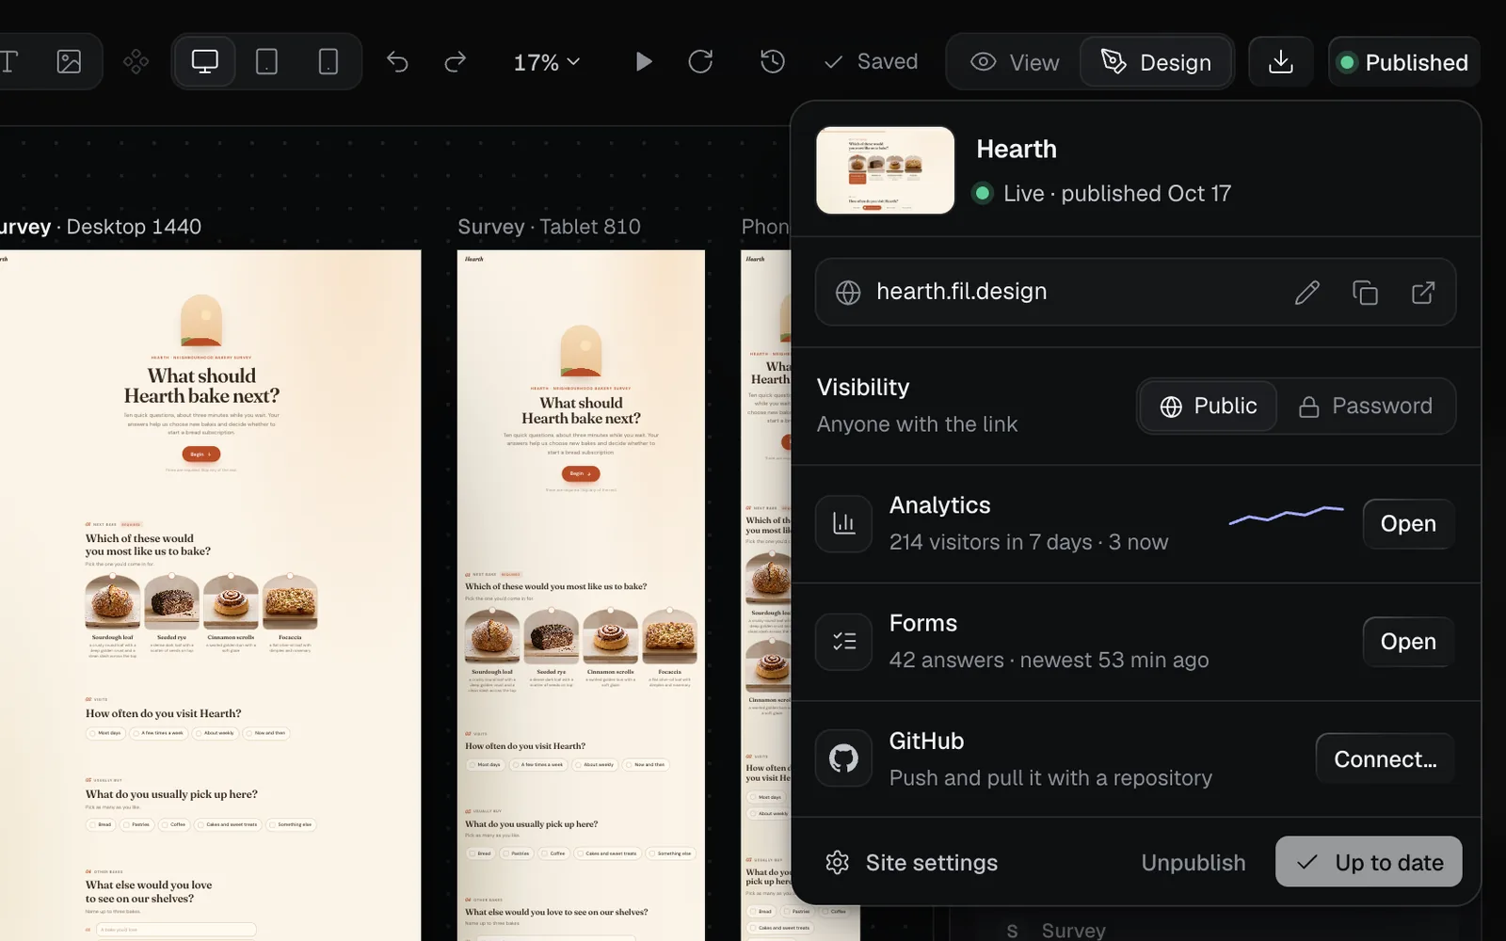
Task: Switch to phone viewport preview
Action: (x=328, y=62)
